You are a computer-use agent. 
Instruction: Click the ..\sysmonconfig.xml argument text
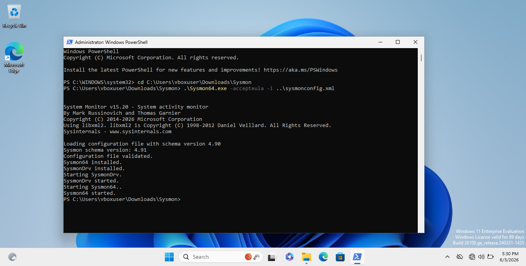(x=305, y=89)
